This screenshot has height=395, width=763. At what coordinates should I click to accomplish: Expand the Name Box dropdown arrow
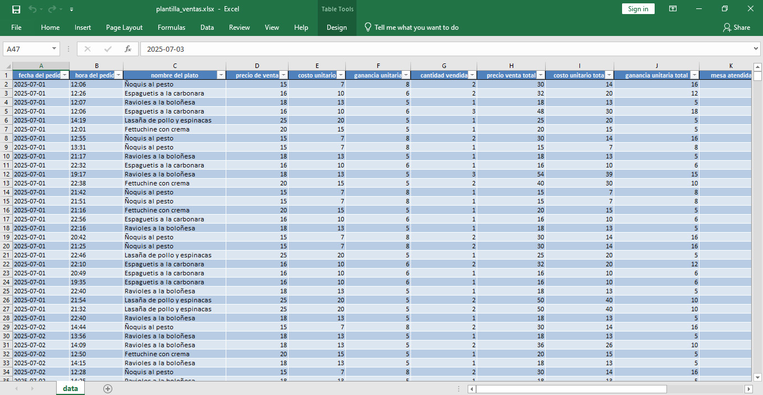pos(54,49)
